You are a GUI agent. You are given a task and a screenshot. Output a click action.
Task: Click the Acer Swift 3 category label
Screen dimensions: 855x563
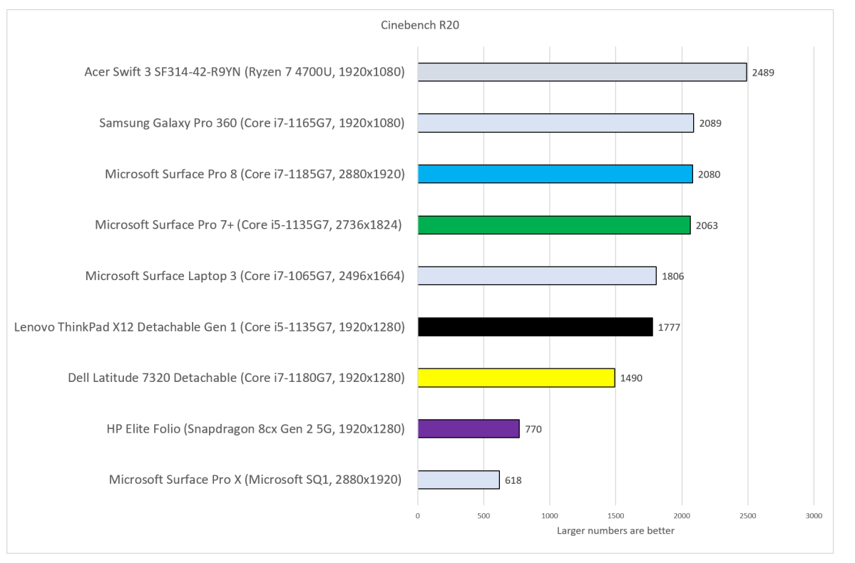[x=245, y=72]
